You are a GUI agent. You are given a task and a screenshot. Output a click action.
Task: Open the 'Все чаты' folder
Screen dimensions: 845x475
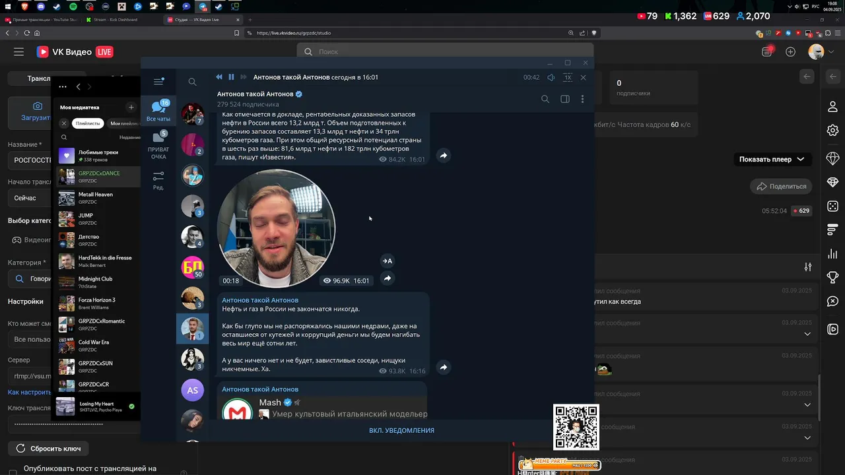158,111
